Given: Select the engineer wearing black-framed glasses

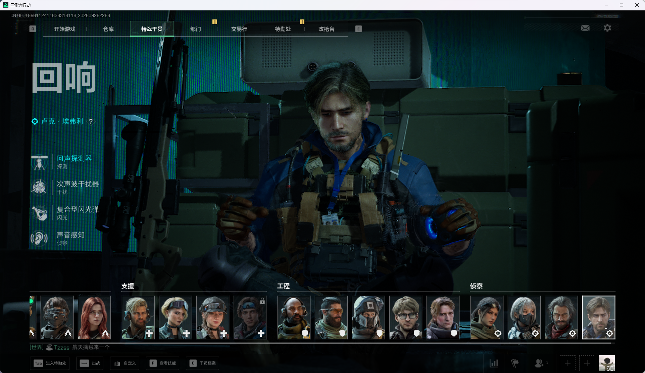Looking at the screenshot, I should point(406,317).
